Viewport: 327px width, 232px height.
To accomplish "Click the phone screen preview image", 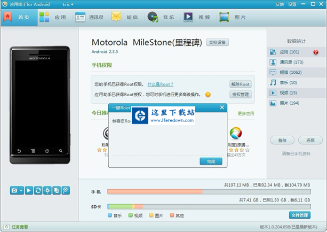I will tap(40, 105).
